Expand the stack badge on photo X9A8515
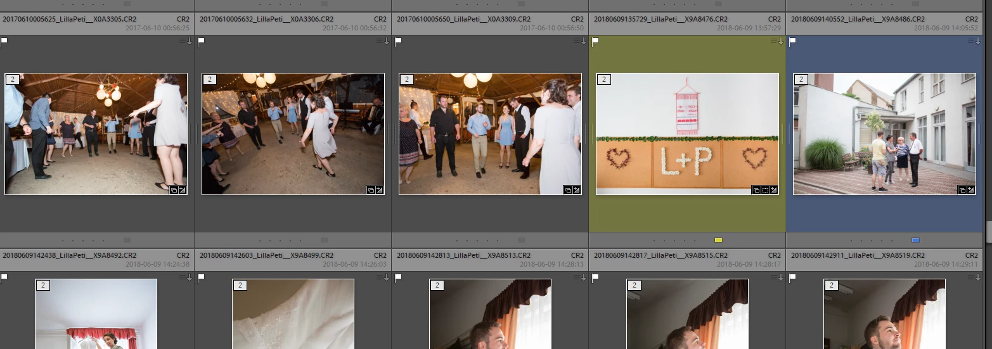992x349 pixels. 634,285
